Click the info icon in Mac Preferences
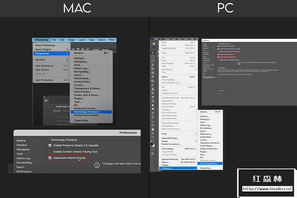Screen dimensions: 297x198 97,165
